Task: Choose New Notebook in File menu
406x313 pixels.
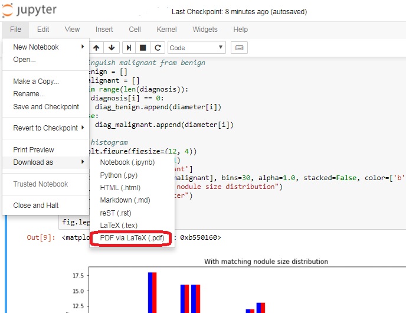Action: (45, 47)
